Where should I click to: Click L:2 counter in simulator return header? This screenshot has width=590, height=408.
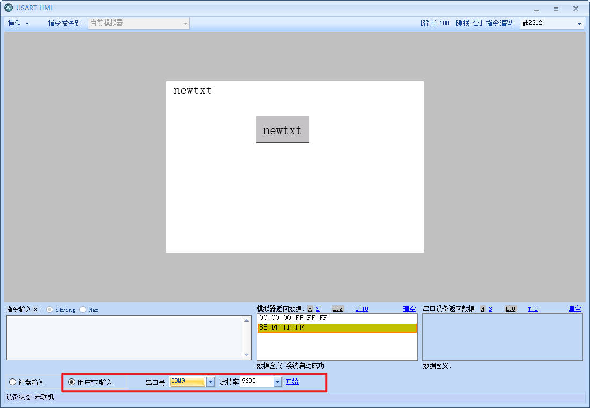338,309
